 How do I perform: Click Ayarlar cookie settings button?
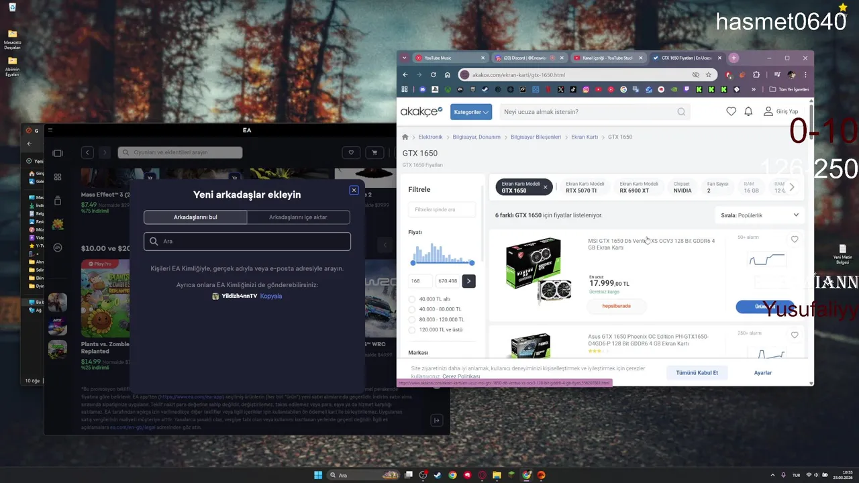(x=763, y=372)
